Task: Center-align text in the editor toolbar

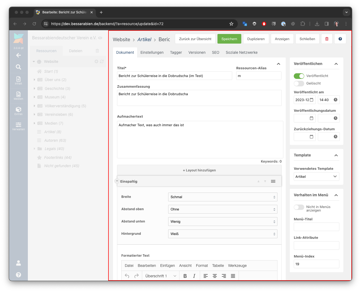Action: 215,276
